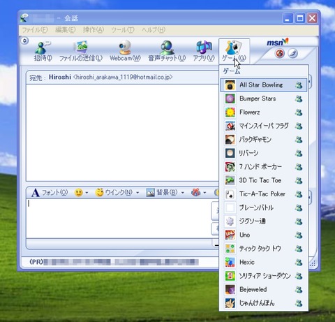
Task: Click the Games (ゲーム) toolbar button
Action: tap(234, 51)
